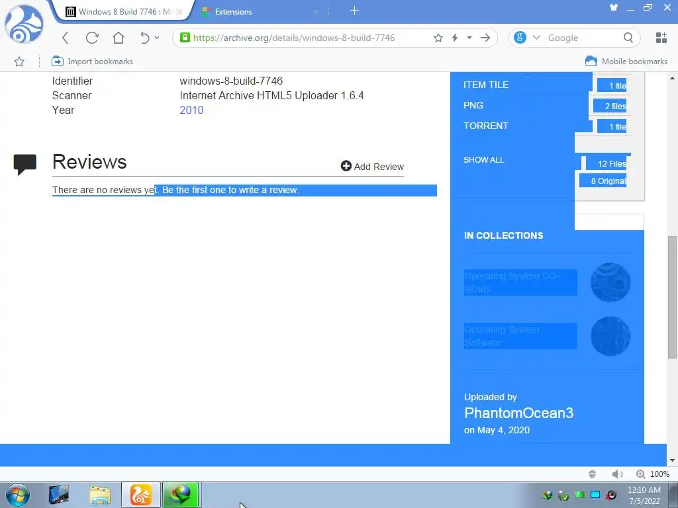The height and width of the screenshot is (508, 678).
Task: Open uploader PhantomOcean3 profile link
Action: tap(519, 413)
